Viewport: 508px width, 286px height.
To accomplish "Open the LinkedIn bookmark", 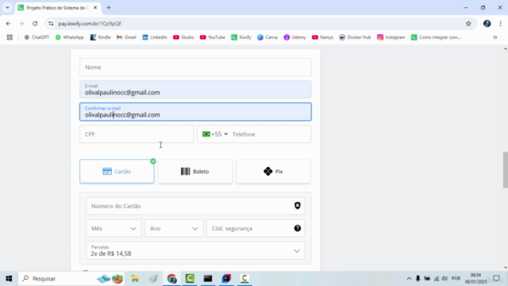I will [x=155, y=37].
